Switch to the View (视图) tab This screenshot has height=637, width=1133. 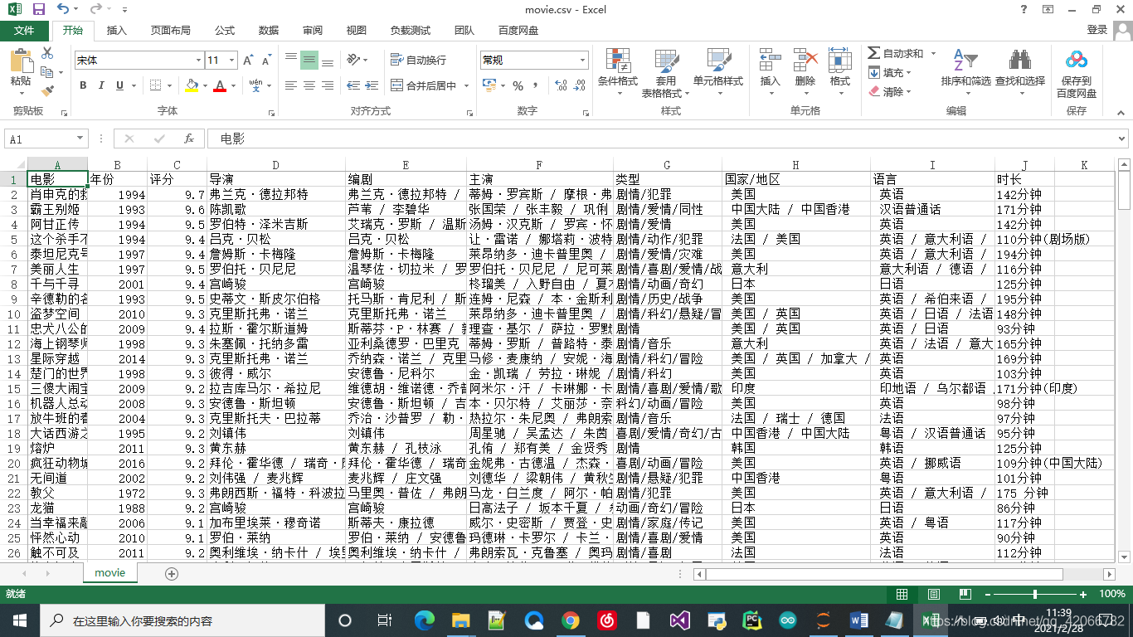357,31
